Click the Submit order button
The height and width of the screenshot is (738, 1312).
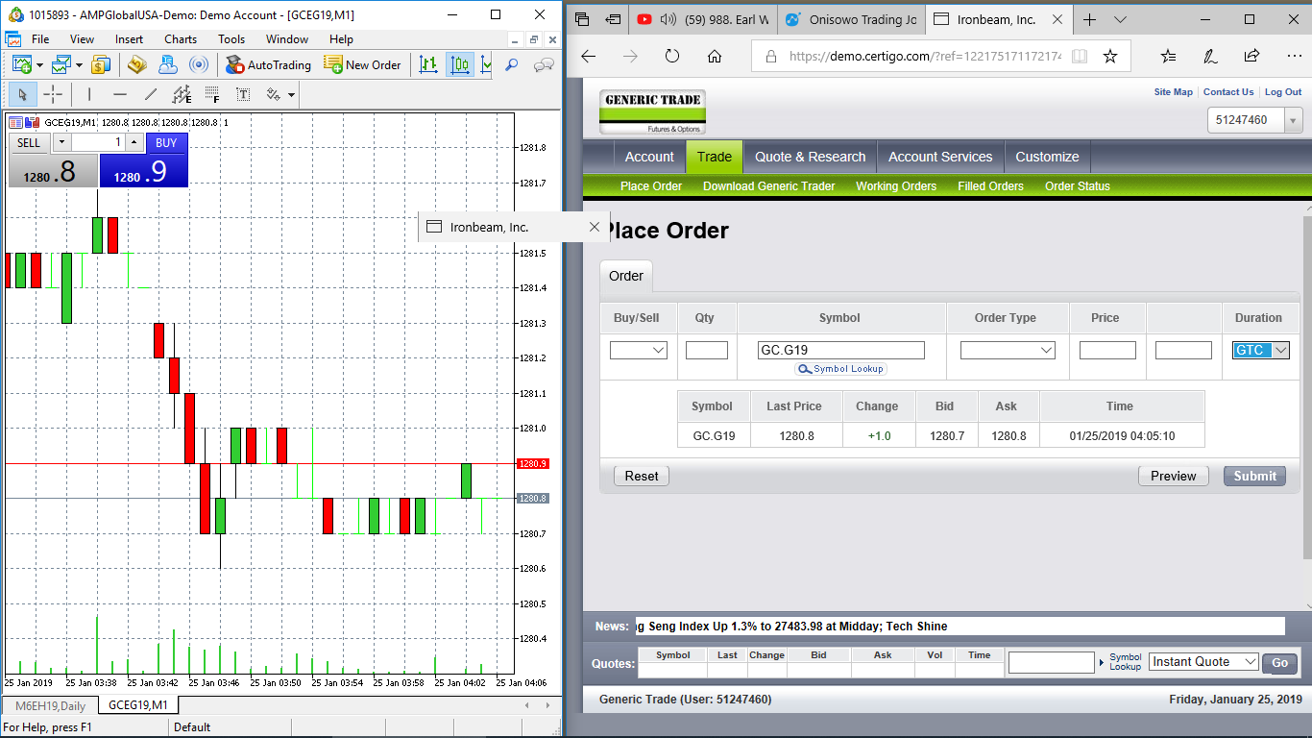point(1254,476)
